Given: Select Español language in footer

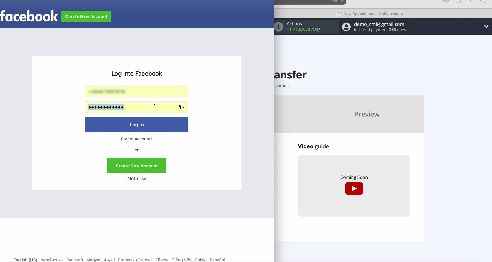Looking at the screenshot, I should point(218,260).
